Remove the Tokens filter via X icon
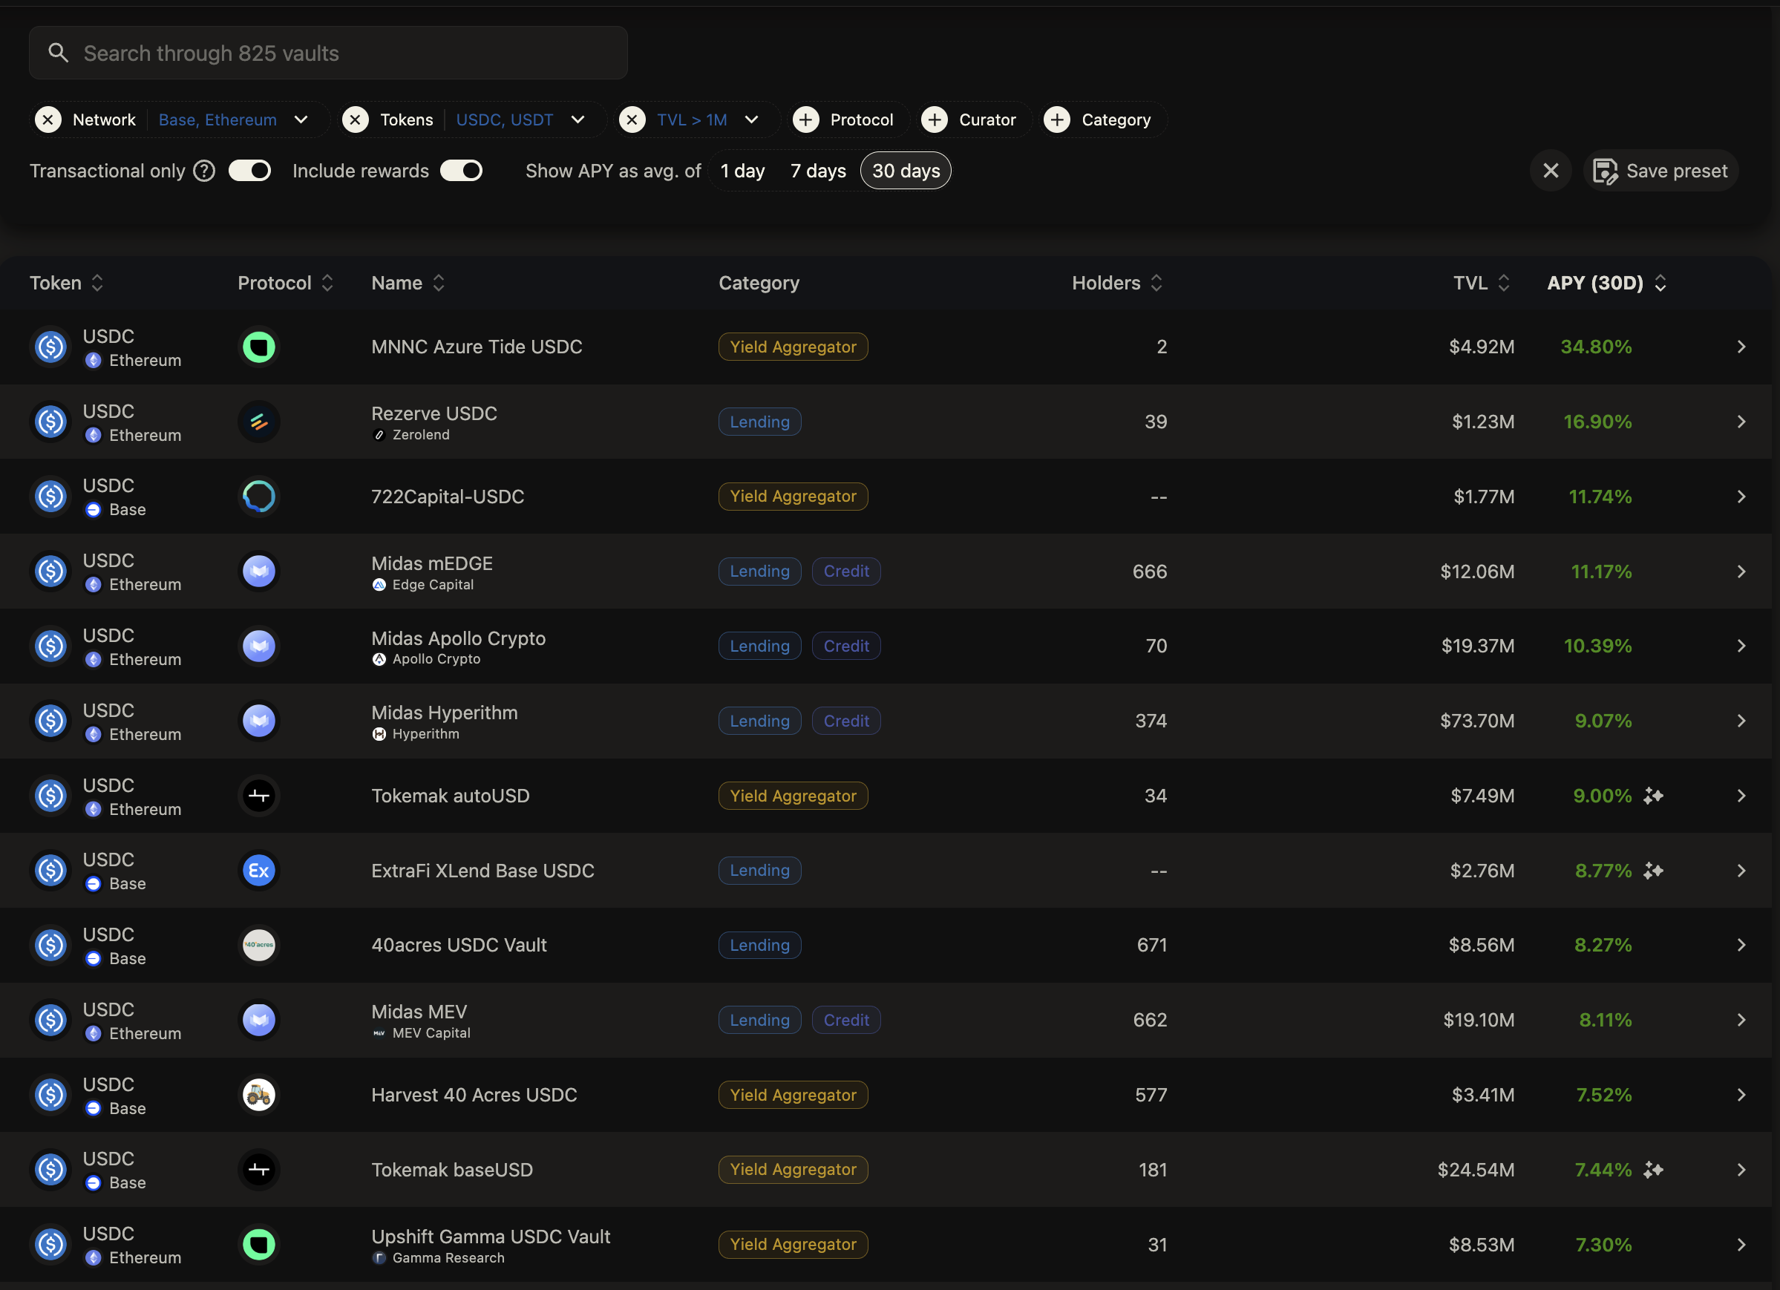The width and height of the screenshot is (1780, 1290). [x=356, y=119]
